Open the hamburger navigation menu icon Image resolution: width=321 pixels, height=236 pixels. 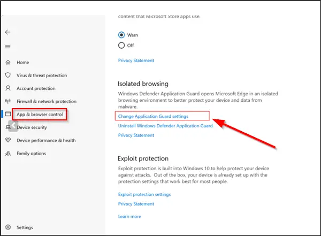[x=7, y=47]
